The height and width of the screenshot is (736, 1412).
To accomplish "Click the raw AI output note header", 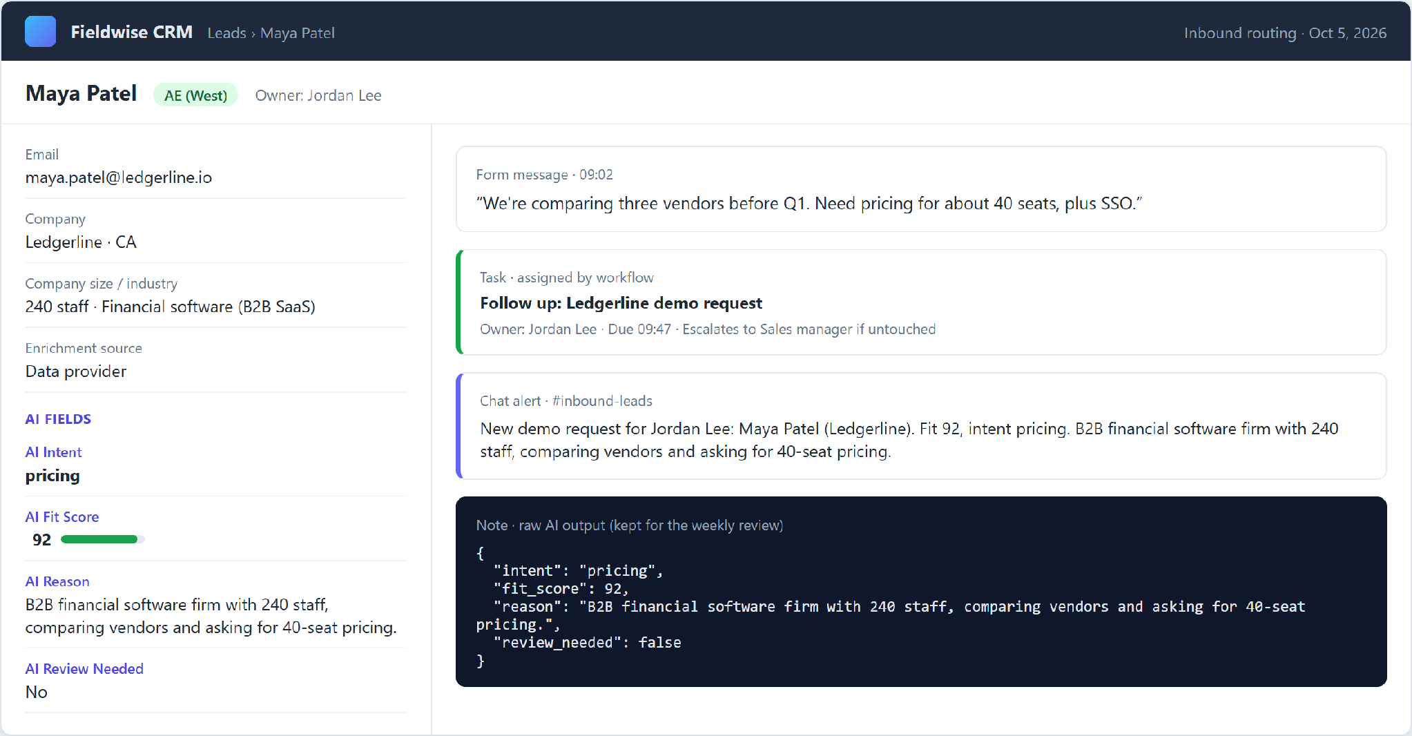I will 629,525.
